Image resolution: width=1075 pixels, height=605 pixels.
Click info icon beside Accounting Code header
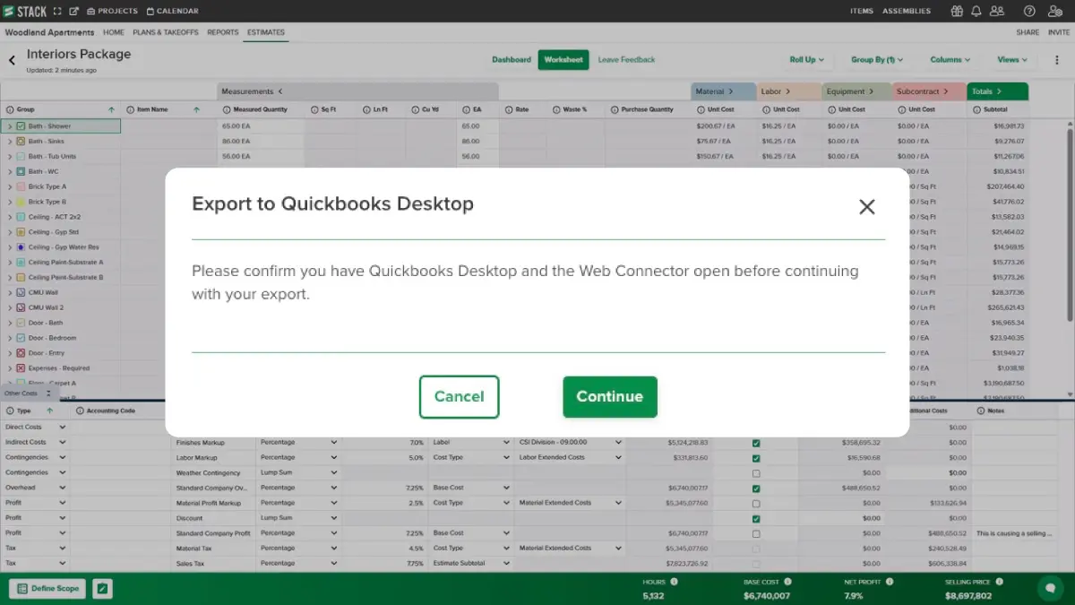pos(80,411)
